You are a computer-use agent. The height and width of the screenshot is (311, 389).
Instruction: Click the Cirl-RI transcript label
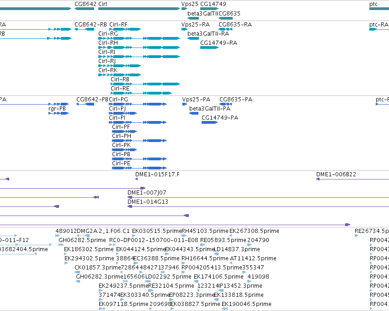pyautogui.click(x=107, y=52)
